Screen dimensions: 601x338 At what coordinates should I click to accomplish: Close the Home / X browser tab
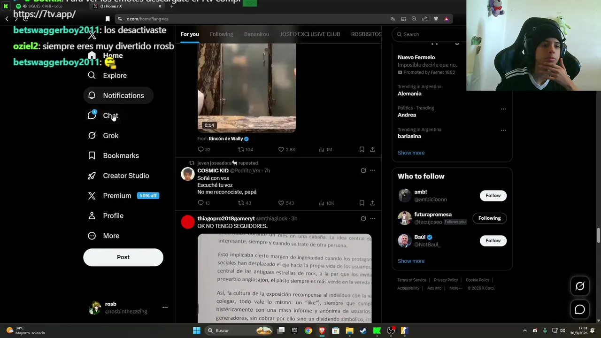(160, 6)
